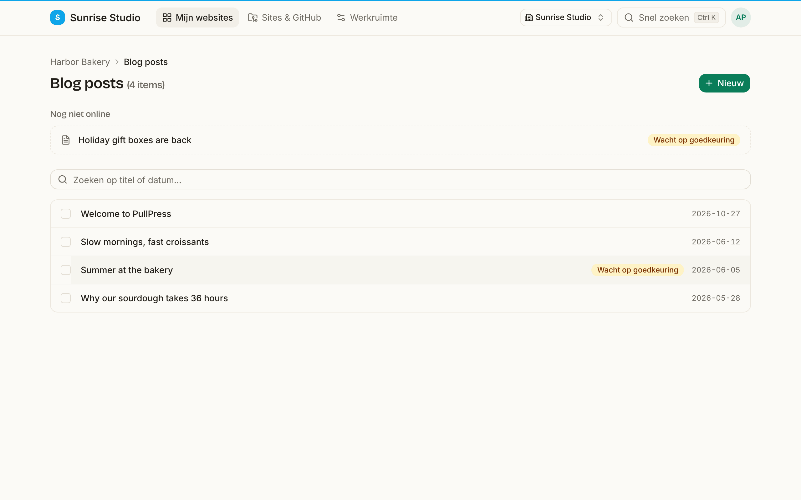The width and height of the screenshot is (801, 500).
Task: Click the date 2026-10-27
Action: point(716,214)
